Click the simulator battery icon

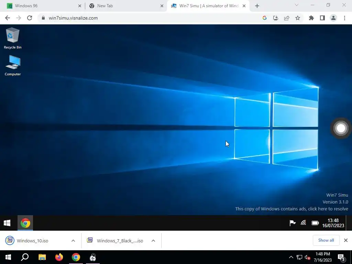point(315,223)
